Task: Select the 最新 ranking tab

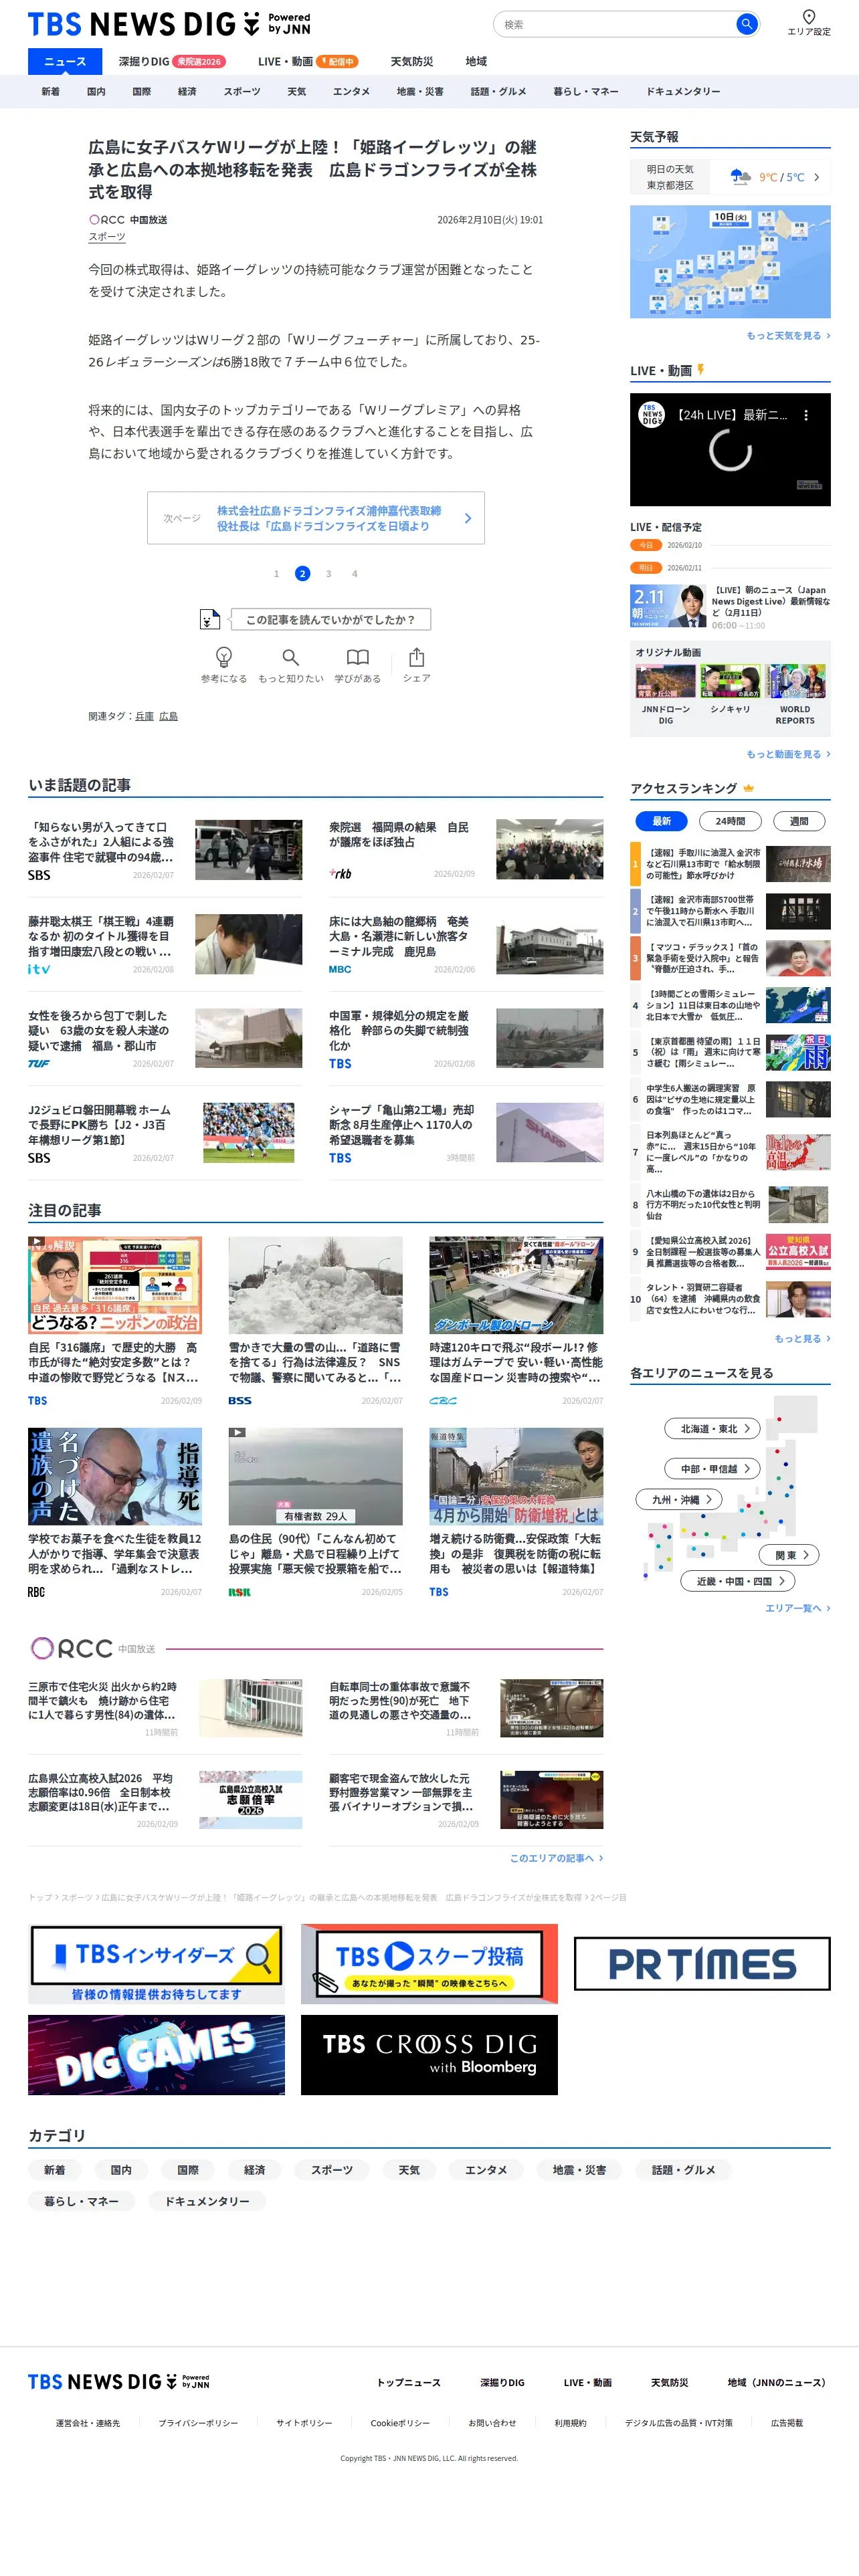Action: point(662,821)
